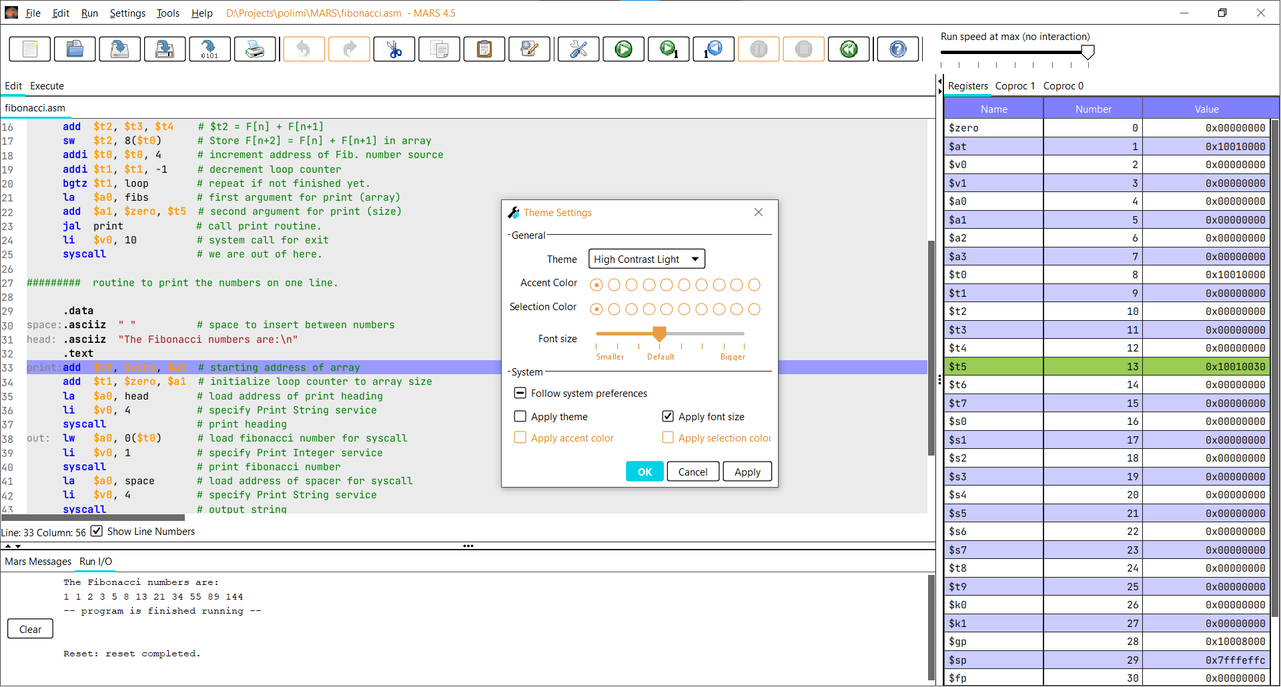Switch to the Coproc 1 tab
Screen dimensions: 1281x687
click(x=1015, y=86)
